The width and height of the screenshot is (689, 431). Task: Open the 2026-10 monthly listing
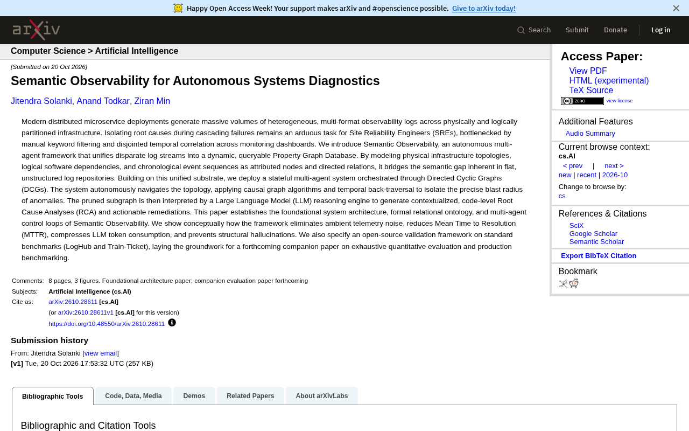pyautogui.click(x=615, y=175)
